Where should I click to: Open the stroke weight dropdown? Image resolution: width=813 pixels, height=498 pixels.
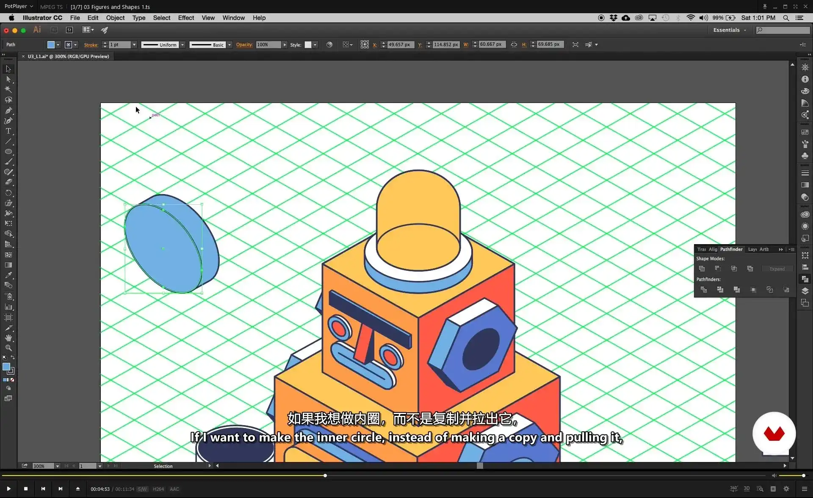pos(134,45)
